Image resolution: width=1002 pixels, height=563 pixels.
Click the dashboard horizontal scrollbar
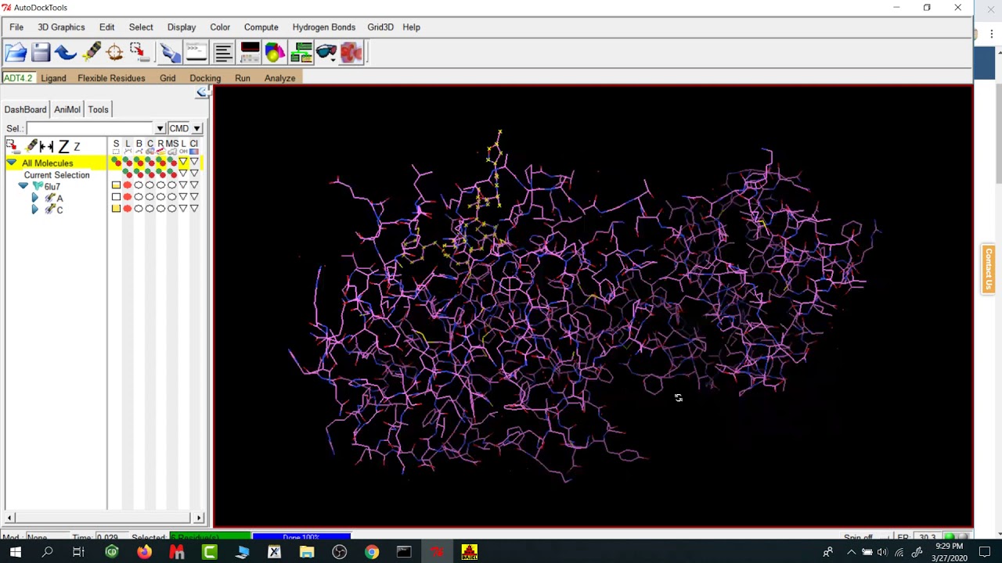pyautogui.click(x=103, y=518)
